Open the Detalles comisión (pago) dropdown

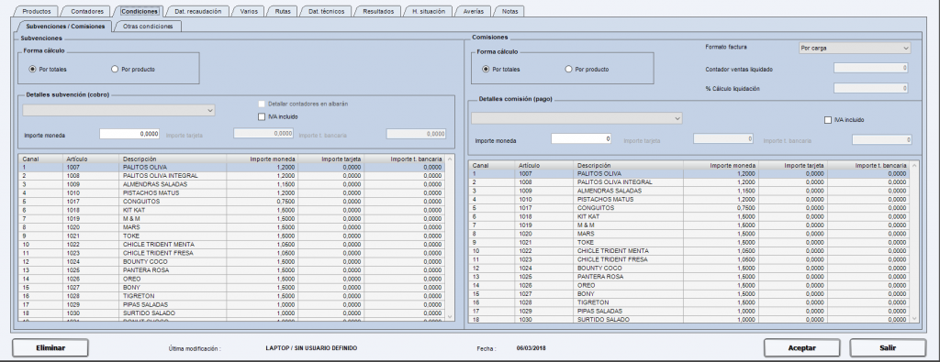tap(576, 118)
